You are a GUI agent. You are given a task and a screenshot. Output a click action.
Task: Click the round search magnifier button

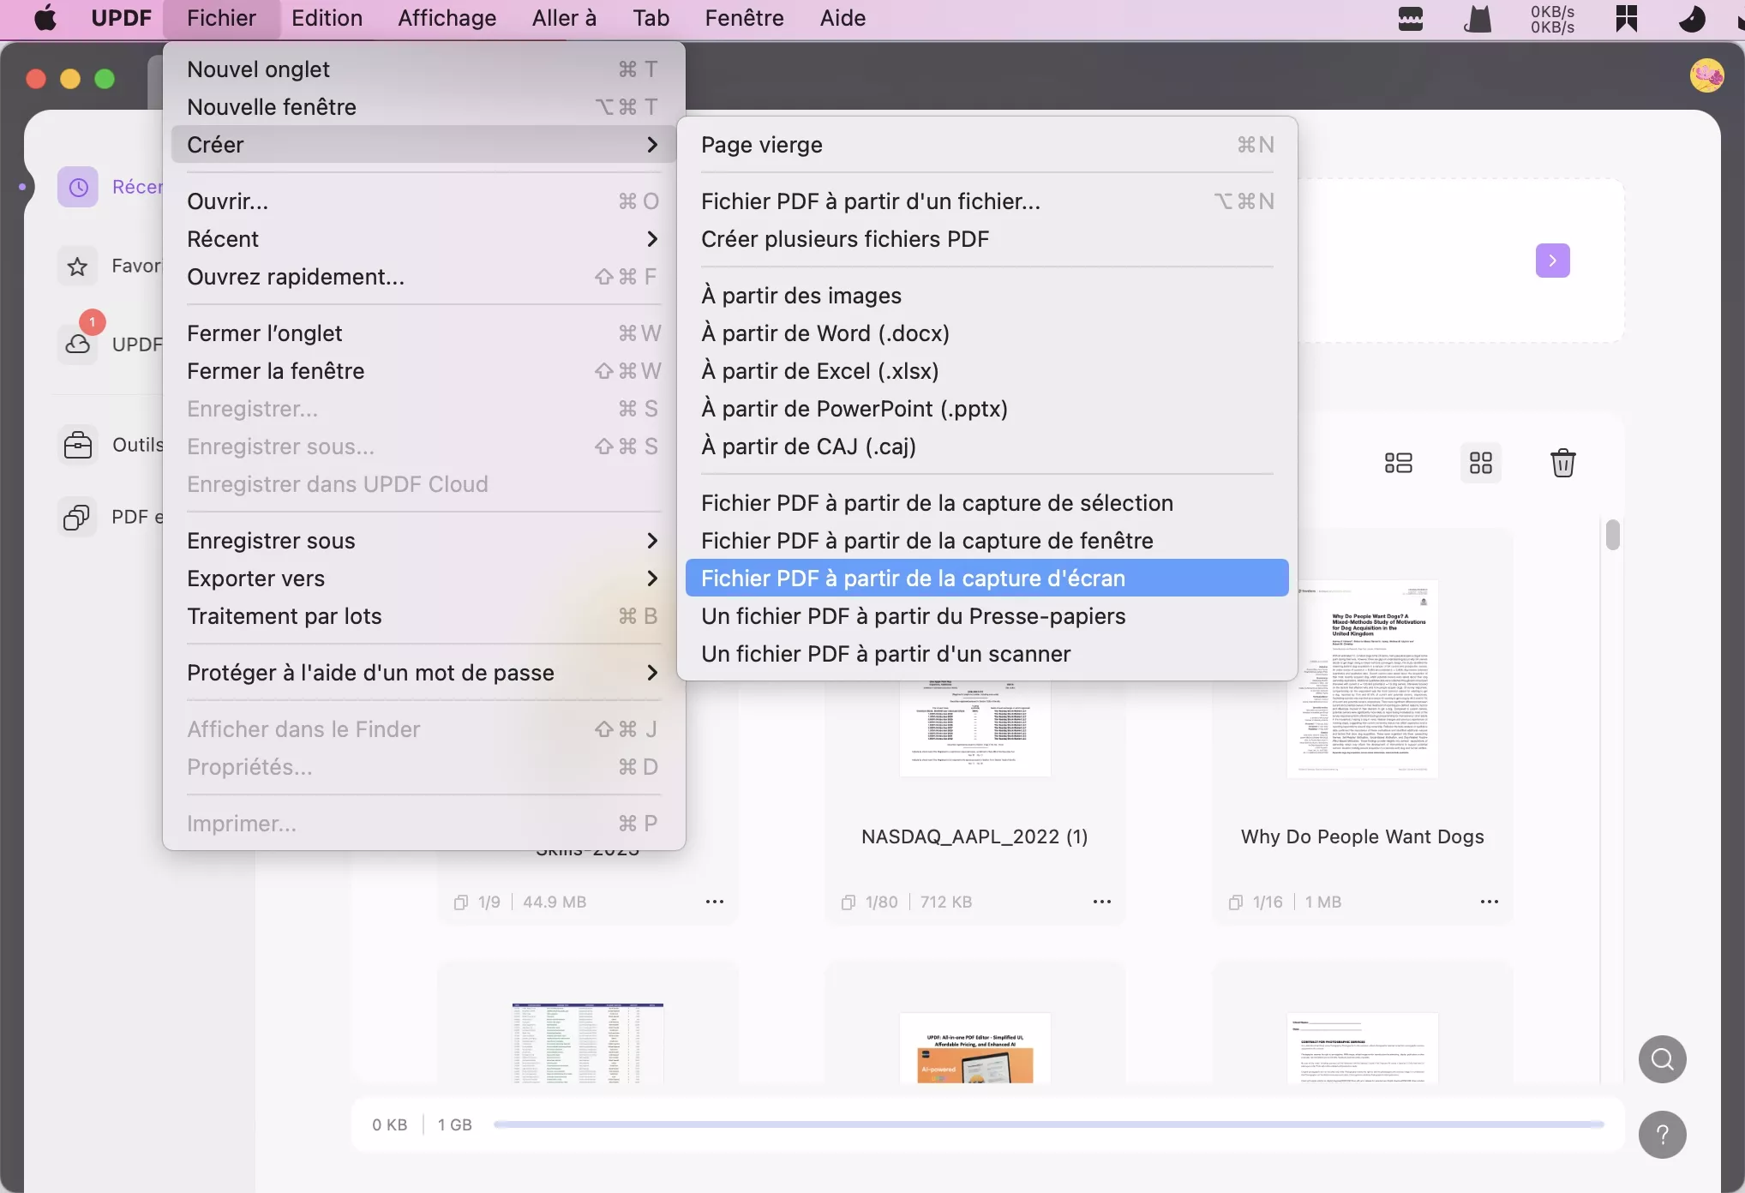[x=1662, y=1059]
